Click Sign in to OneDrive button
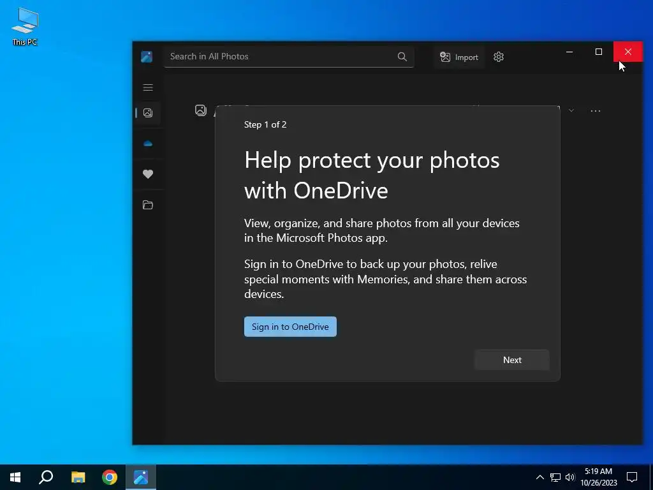 click(x=290, y=327)
